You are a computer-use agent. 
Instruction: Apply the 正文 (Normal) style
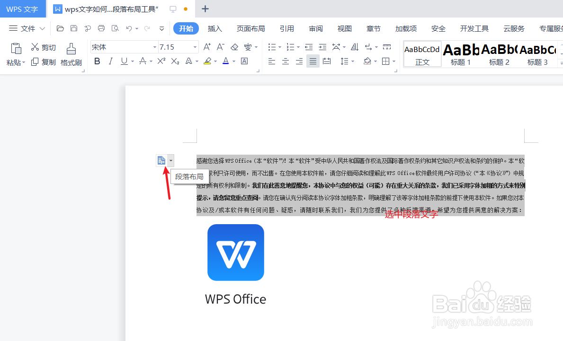pyautogui.click(x=422, y=54)
